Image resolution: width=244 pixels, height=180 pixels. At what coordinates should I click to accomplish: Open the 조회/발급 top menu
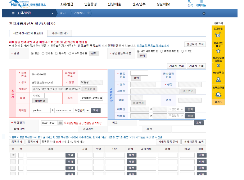67,4
